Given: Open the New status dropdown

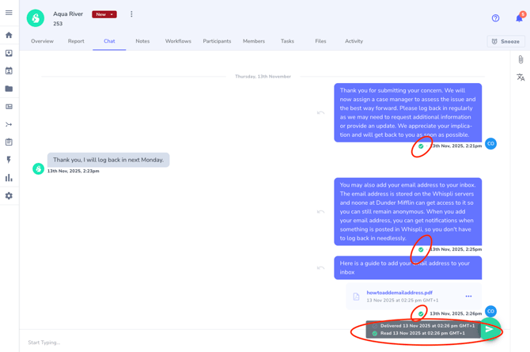Looking at the screenshot, I should click(104, 14).
